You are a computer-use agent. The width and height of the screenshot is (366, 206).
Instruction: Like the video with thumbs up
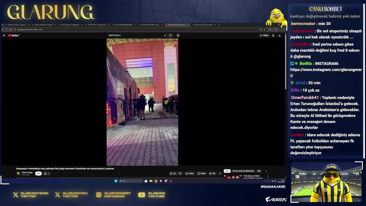pyautogui.click(x=173, y=173)
